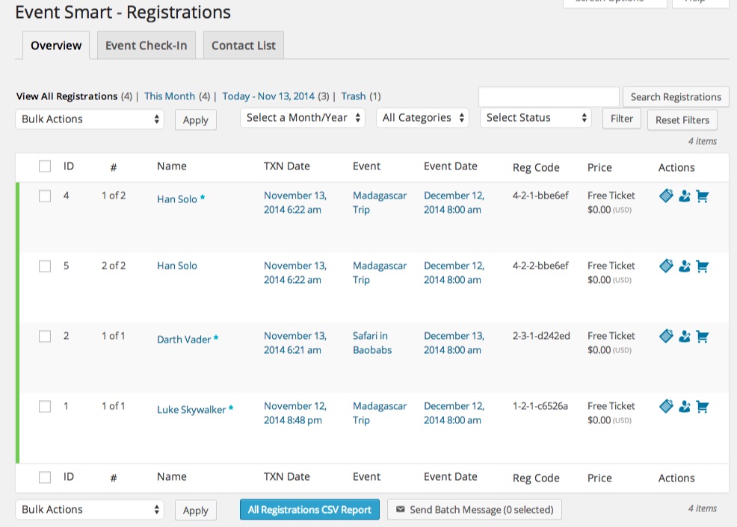Check the select-all box in table footer
Screen dimensions: 737x527
click(x=45, y=477)
